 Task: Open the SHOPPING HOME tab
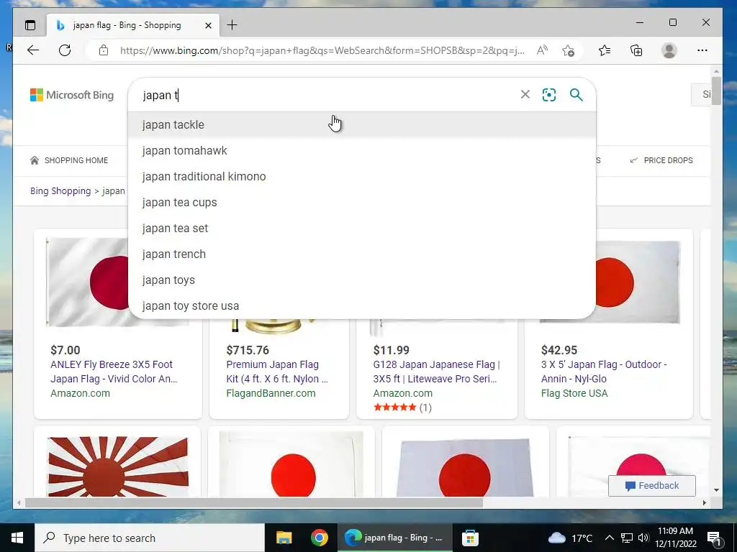click(69, 160)
